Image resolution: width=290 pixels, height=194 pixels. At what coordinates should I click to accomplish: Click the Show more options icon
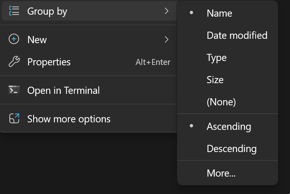coord(14,119)
